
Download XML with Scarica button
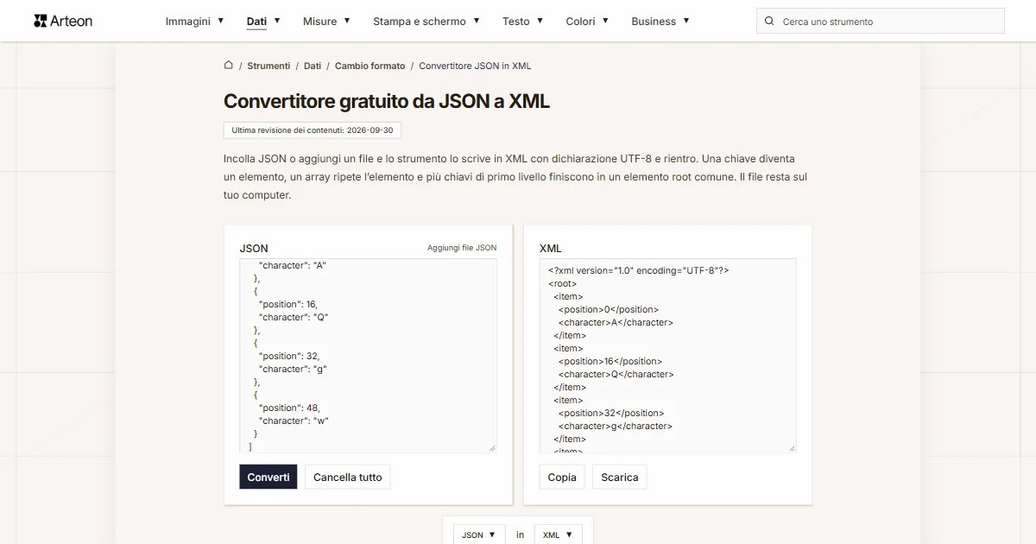pyautogui.click(x=620, y=477)
